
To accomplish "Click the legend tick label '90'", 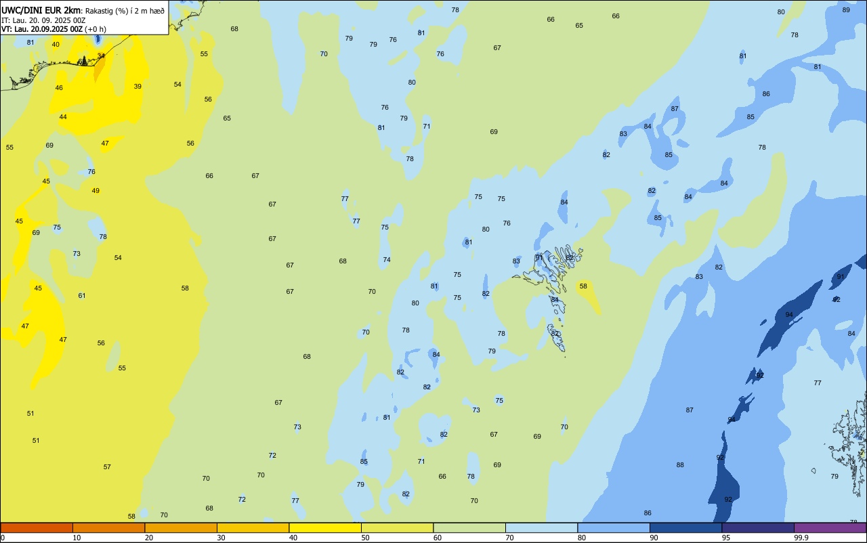I will click(654, 538).
